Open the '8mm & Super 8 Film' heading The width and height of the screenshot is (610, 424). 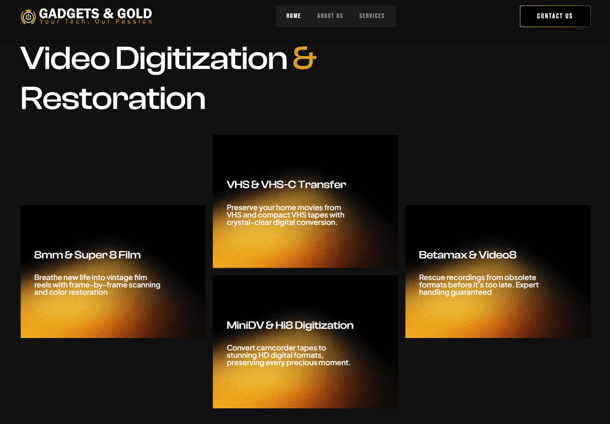[87, 255]
